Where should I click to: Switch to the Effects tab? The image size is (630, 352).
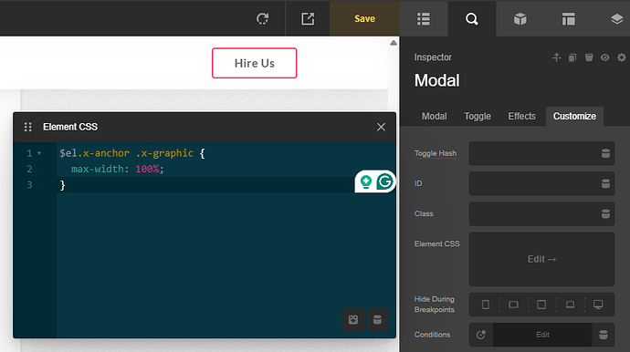(521, 116)
